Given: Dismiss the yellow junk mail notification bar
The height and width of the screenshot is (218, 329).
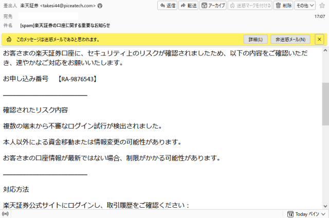Looking at the screenshot, I should pyautogui.click(x=319, y=40).
